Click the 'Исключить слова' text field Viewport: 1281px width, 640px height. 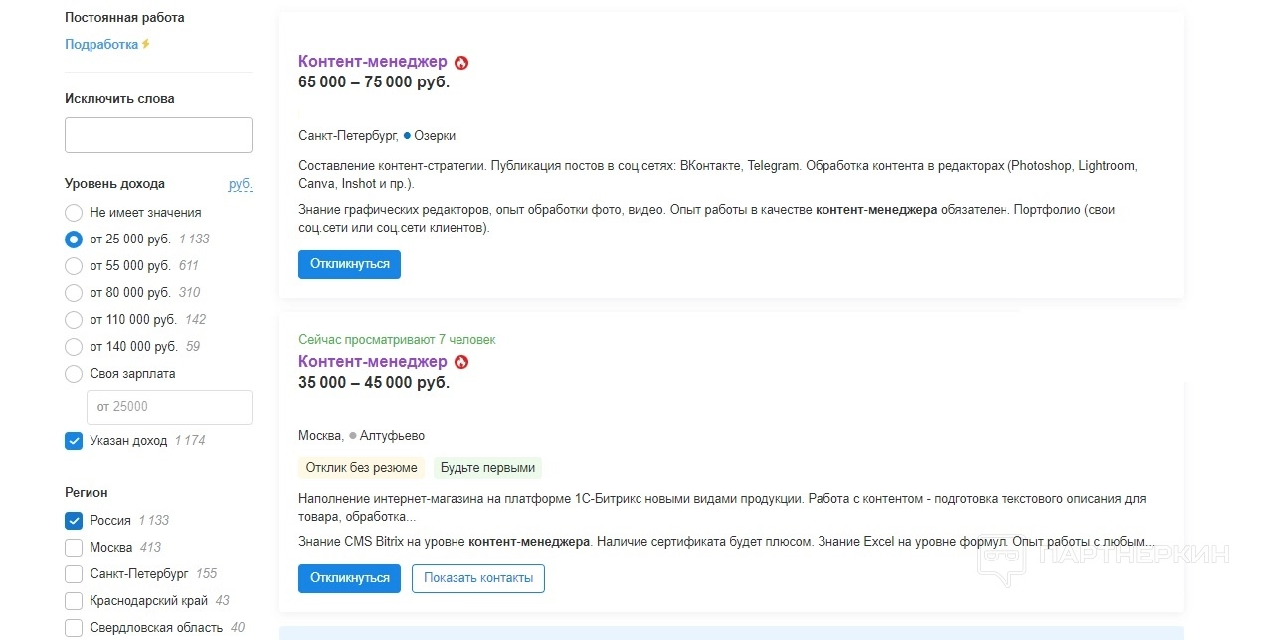tap(158, 135)
